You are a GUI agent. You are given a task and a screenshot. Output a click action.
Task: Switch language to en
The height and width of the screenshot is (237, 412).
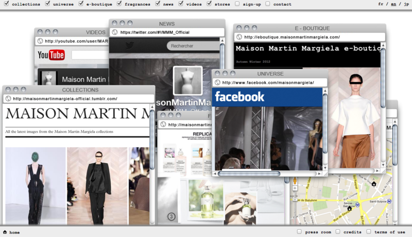[393, 4]
